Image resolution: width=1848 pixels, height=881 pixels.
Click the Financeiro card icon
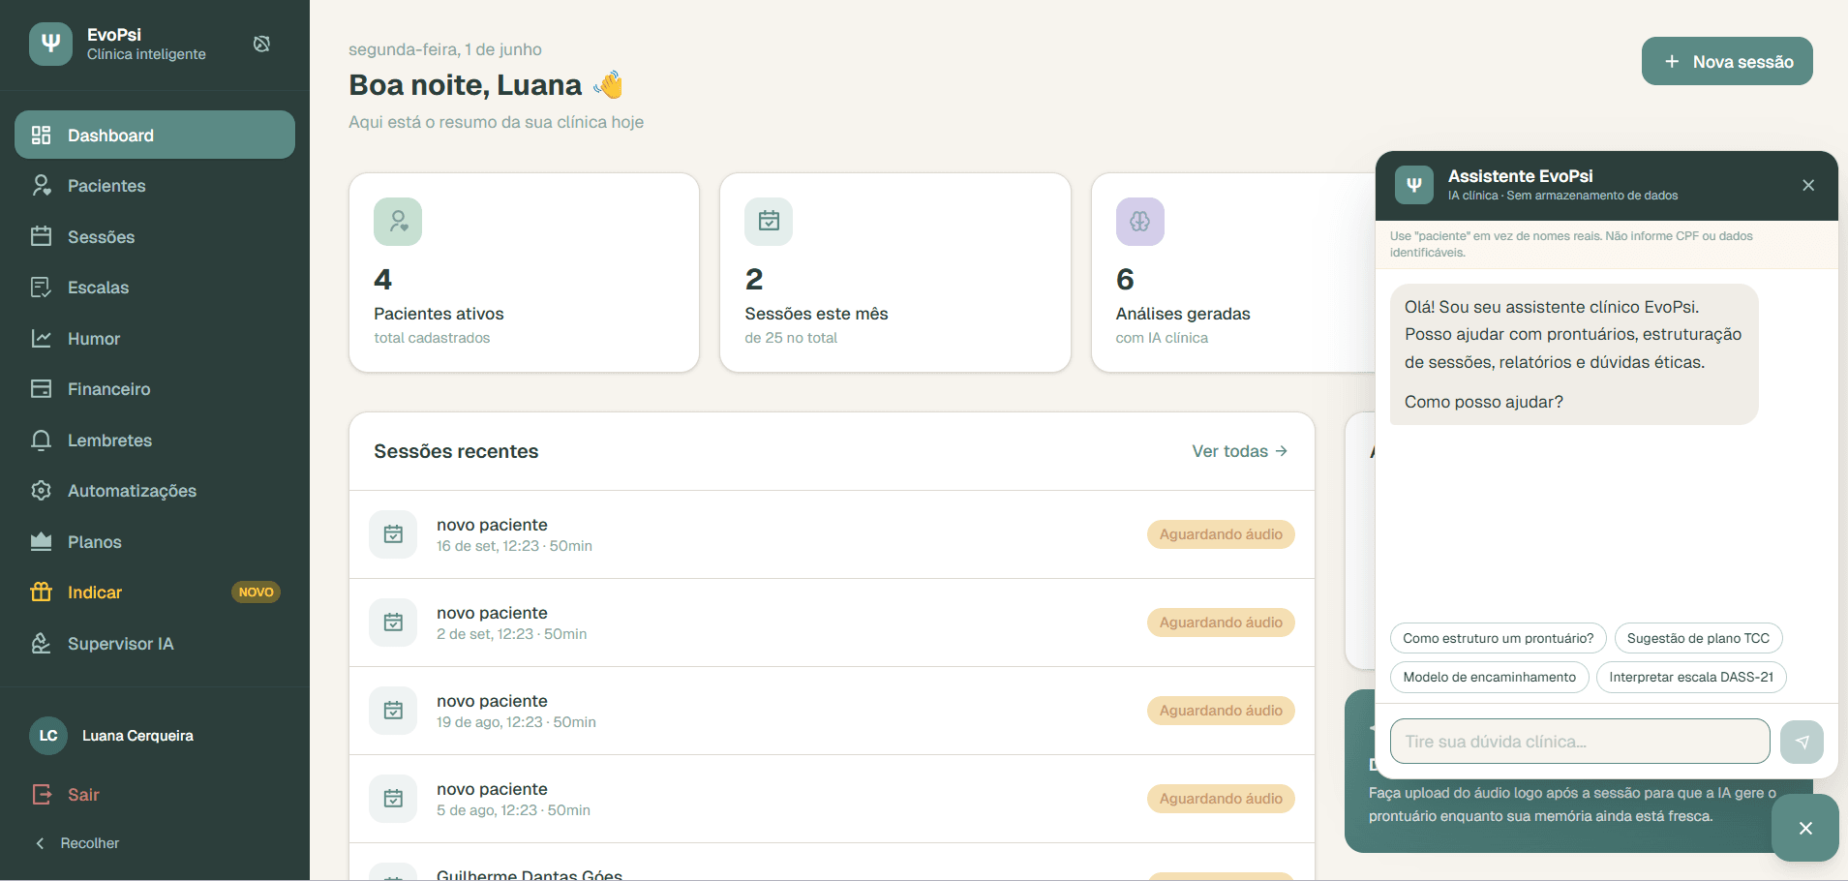pos(41,389)
